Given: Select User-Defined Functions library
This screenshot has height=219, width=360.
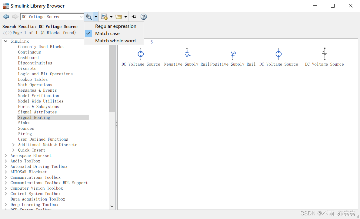Looking at the screenshot, I should click(43, 139).
